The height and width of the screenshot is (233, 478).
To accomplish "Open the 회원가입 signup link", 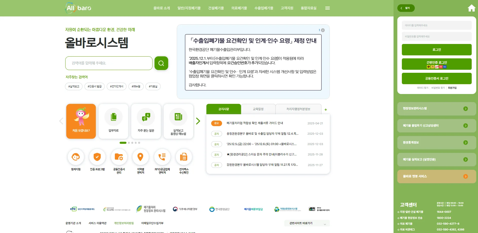I will point(452,88).
